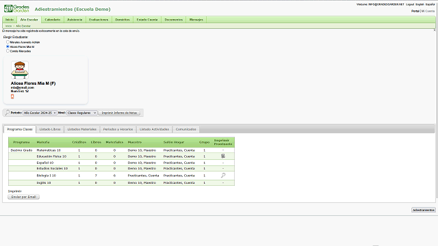Click the student name Alicea Flores Mia M (F)
The height and width of the screenshot is (246, 438).
pyautogui.click(x=34, y=83)
